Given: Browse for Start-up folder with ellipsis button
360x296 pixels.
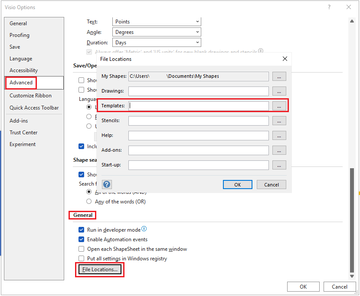Looking at the screenshot, I should 279,165.
